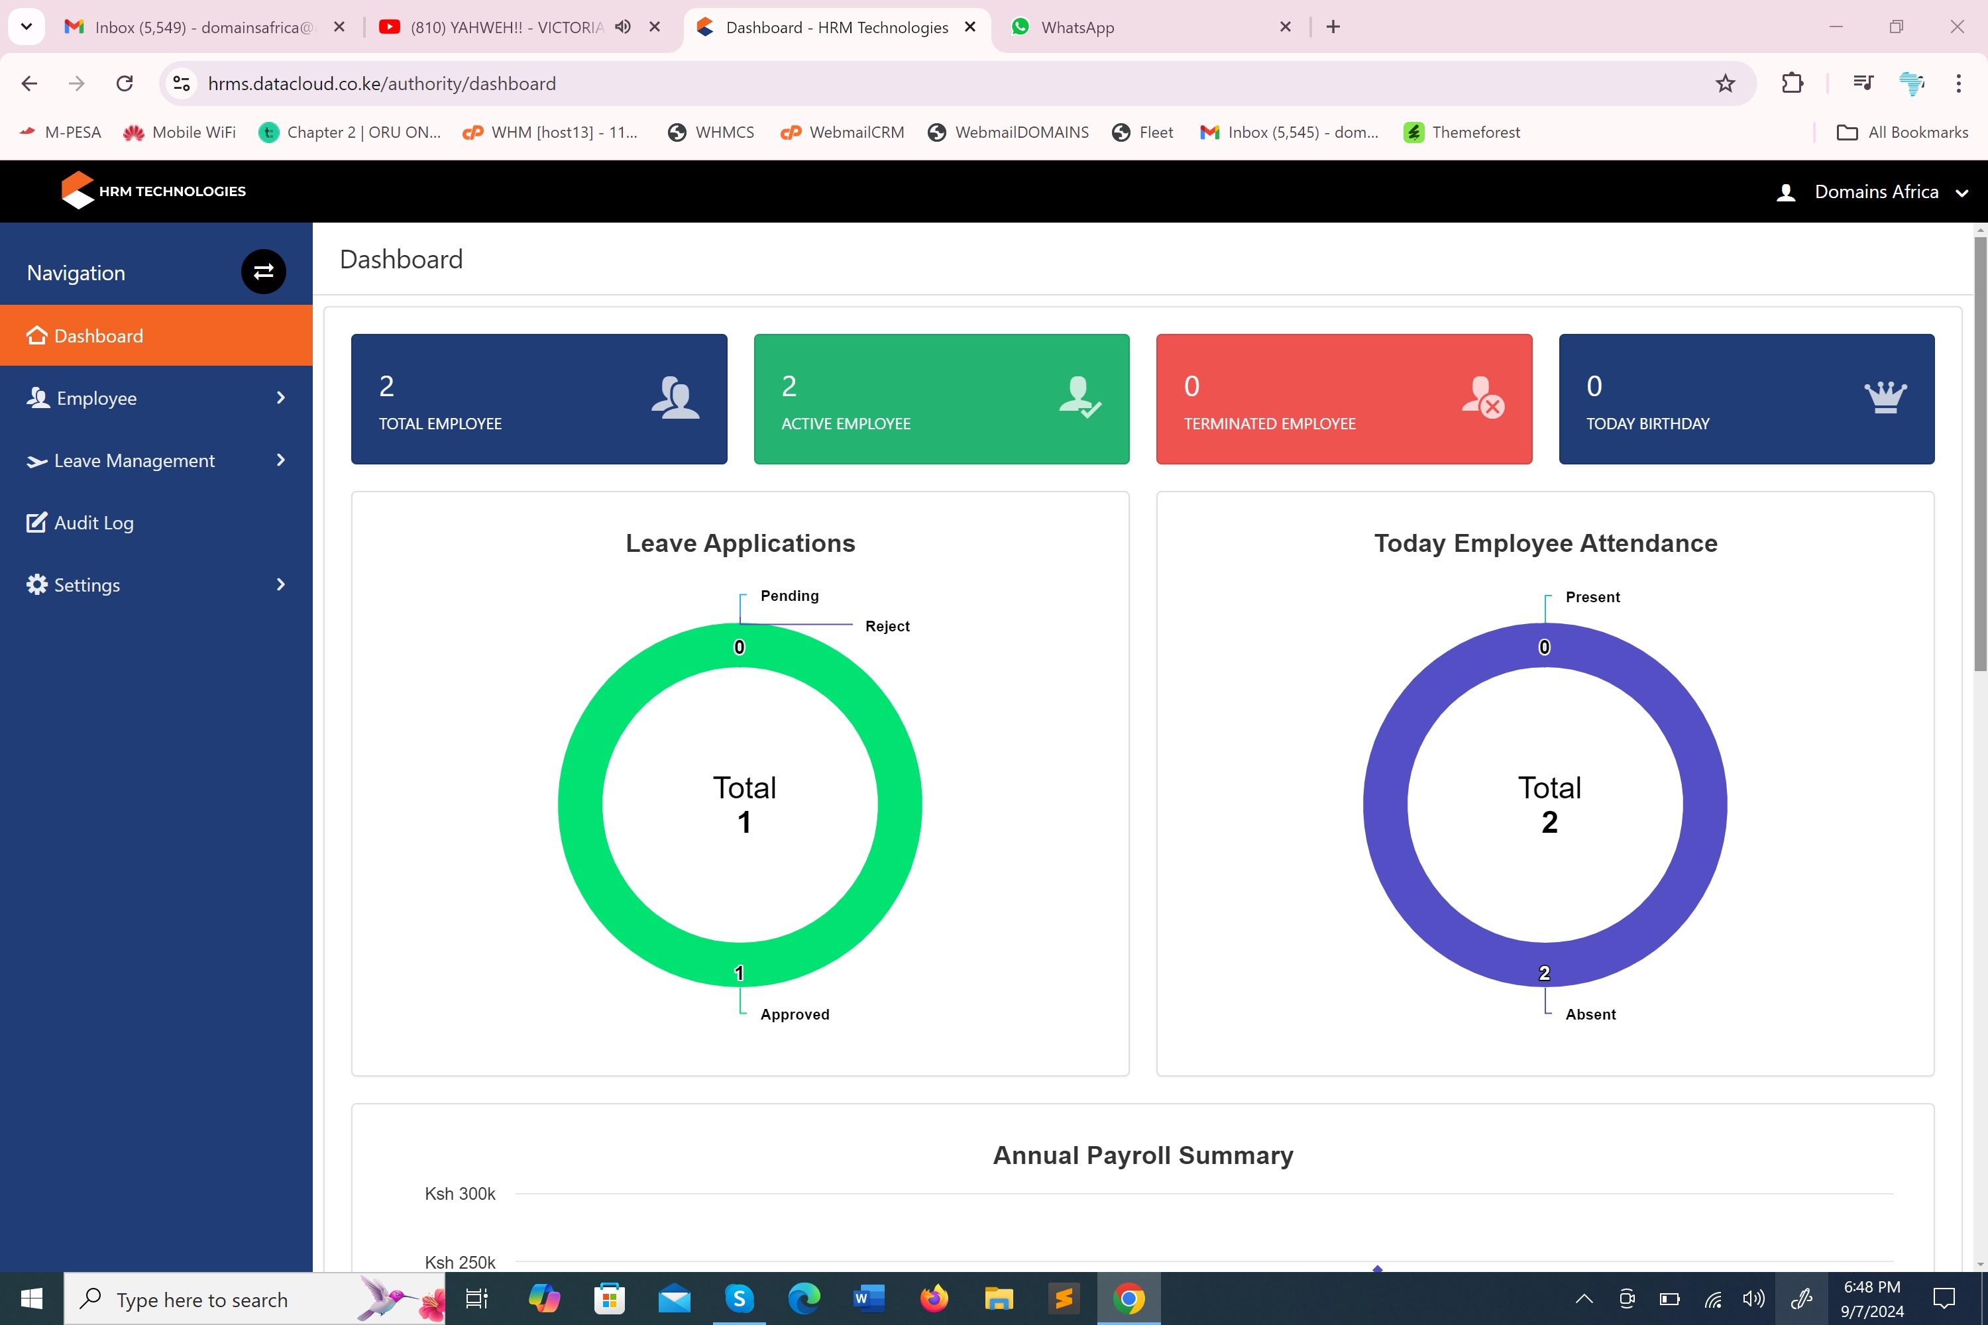1988x1325 pixels.
Task: Open the Themeforest bookmark
Action: [1461, 132]
